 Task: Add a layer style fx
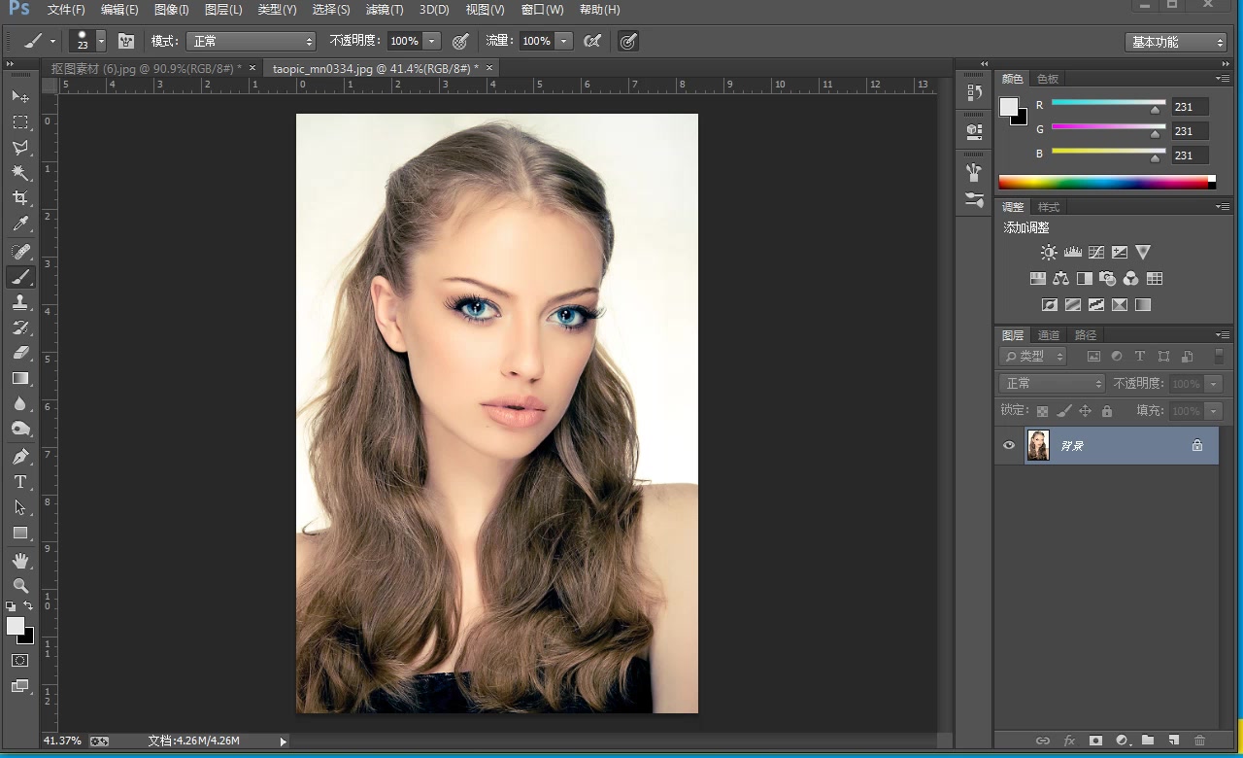pyautogui.click(x=1069, y=741)
